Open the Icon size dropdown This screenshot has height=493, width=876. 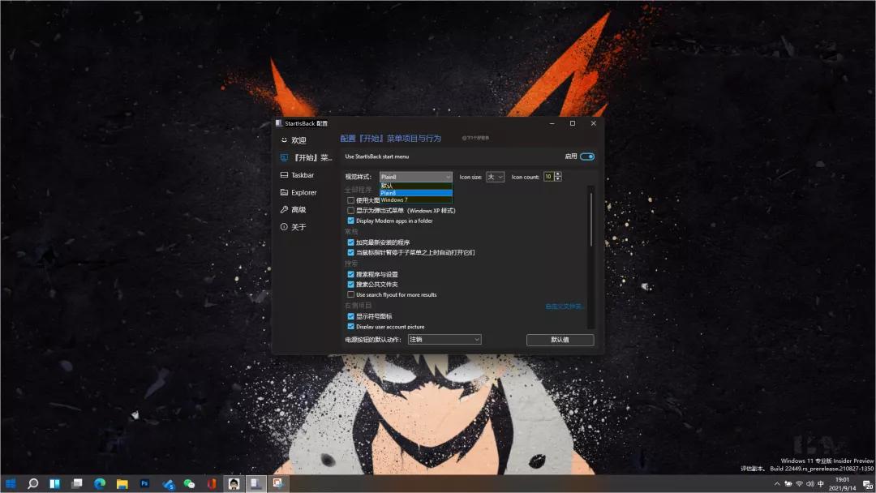pos(495,177)
